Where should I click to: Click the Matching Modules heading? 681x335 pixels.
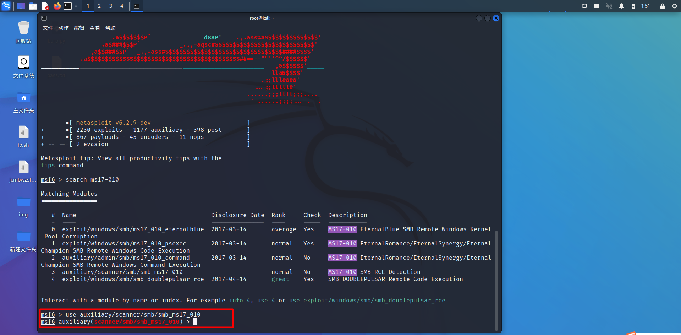pyautogui.click(x=69, y=194)
